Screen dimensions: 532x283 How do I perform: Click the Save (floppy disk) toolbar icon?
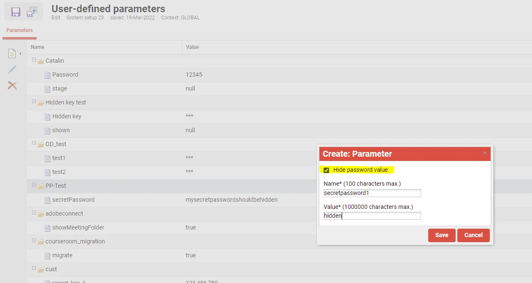tap(16, 12)
